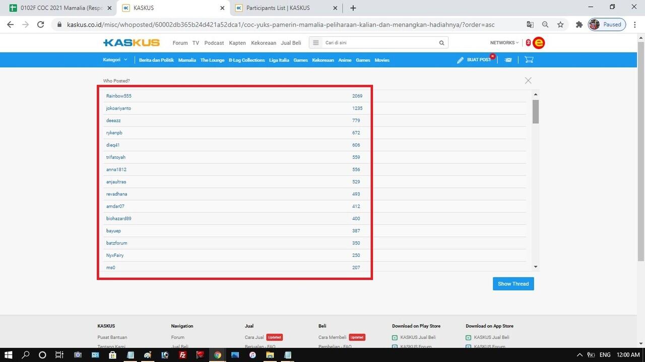Bookmark this page with the star icon
This screenshot has height=362, width=645.
point(560,24)
